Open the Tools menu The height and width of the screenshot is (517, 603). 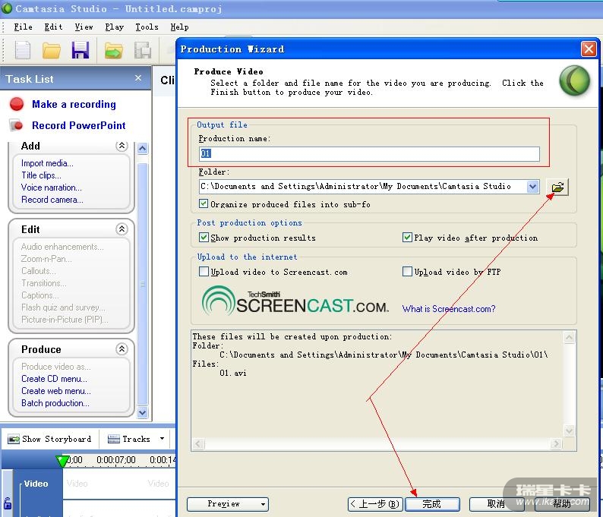[147, 27]
